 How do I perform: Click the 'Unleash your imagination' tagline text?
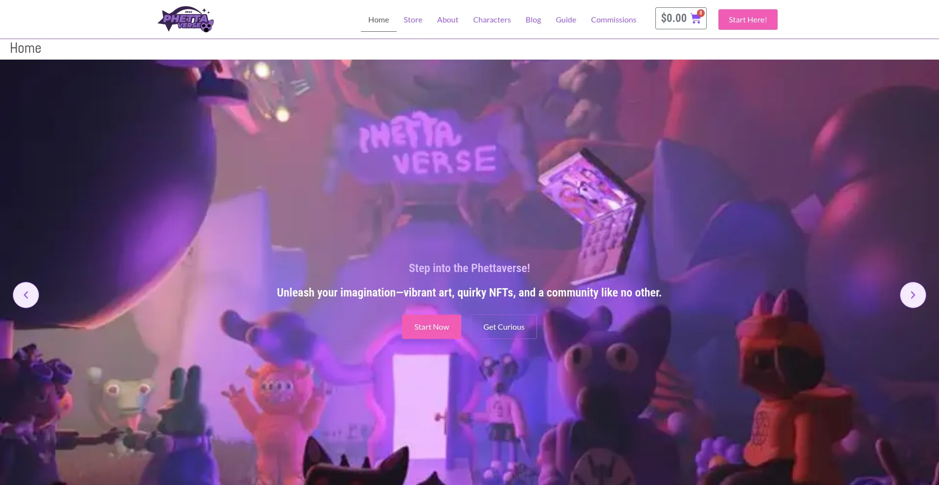click(x=469, y=293)
